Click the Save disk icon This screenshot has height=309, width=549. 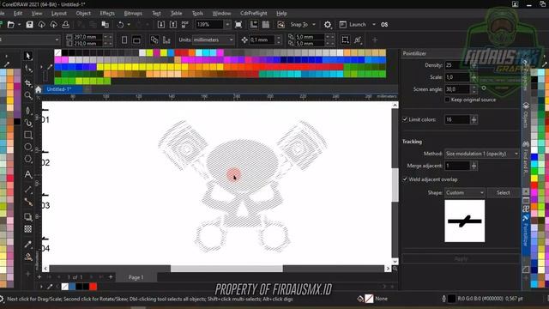point(29,25)
